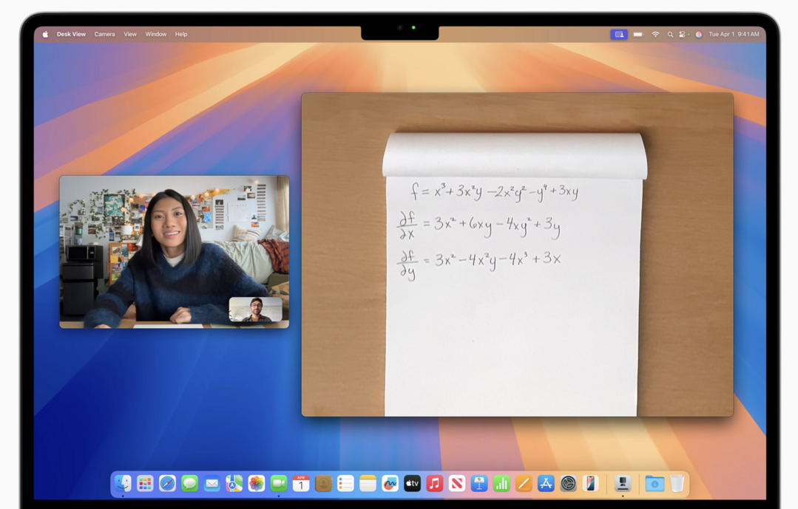Launch Safari from the Dock
Screen dimensions: 798x509
click(x=167, y=483)
